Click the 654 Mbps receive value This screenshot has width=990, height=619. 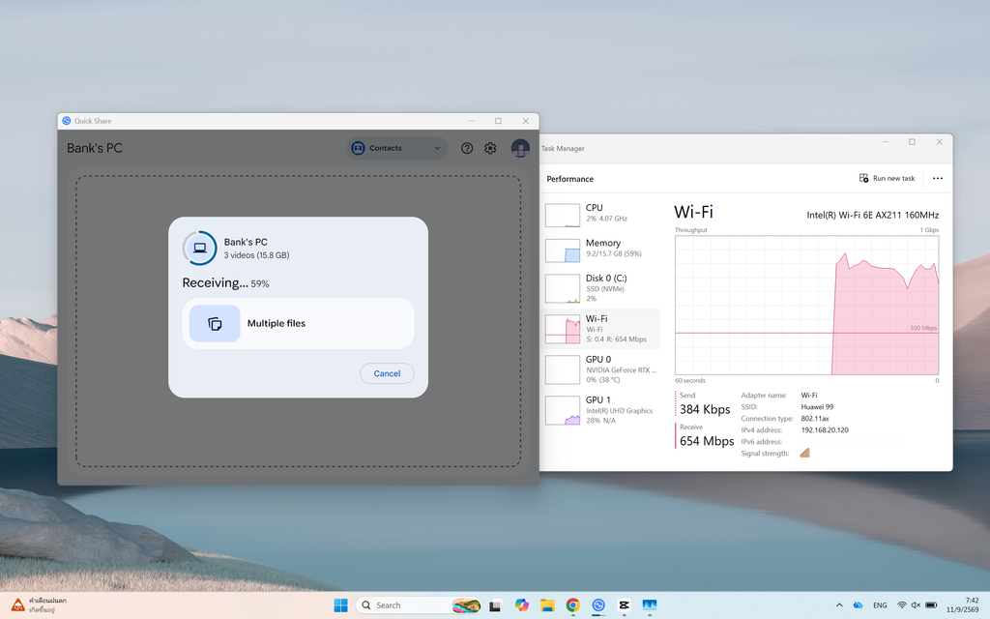coord(707,441)
